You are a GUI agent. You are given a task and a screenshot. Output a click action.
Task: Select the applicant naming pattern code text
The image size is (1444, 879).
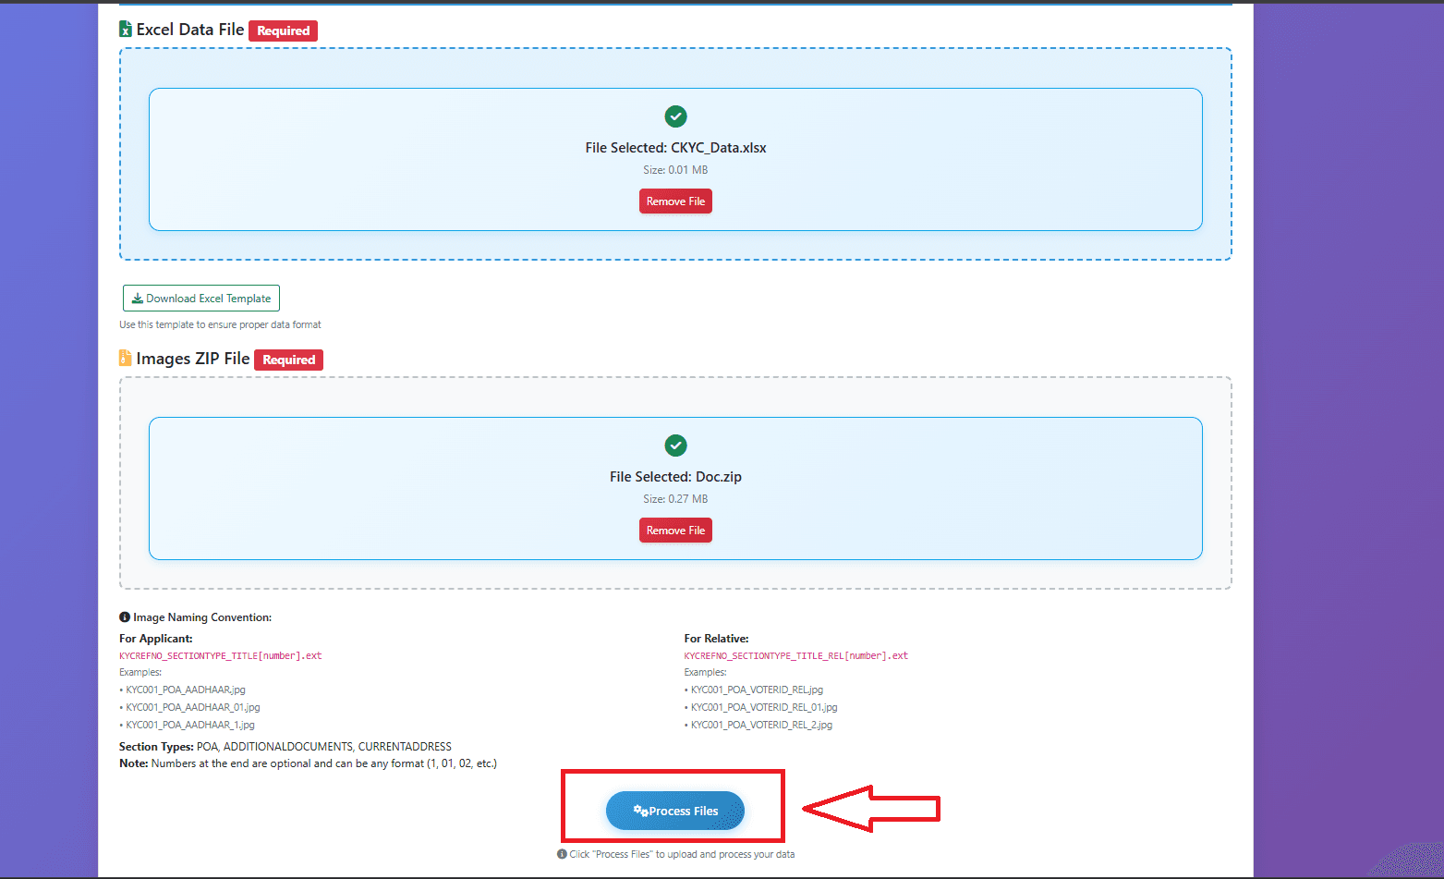click(x=220, y=655)
